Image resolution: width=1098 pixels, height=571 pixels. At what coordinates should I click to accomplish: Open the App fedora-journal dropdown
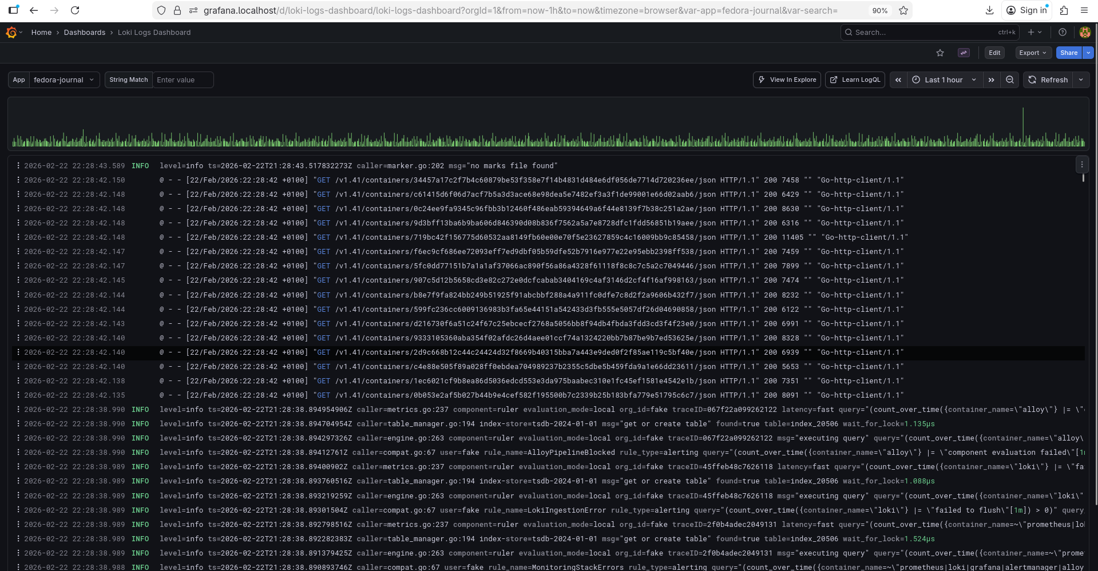tap(64, 80)
